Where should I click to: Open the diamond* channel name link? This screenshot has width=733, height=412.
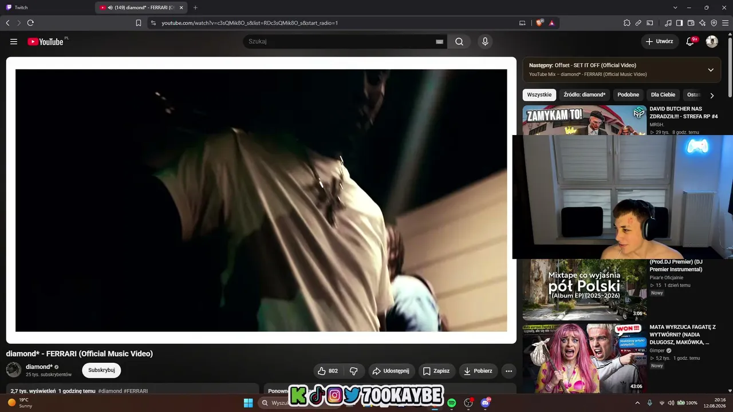39,367
